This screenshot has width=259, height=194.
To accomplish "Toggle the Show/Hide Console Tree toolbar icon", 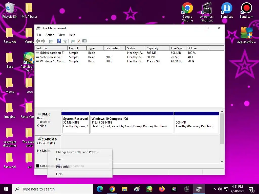I will point(51,41).
